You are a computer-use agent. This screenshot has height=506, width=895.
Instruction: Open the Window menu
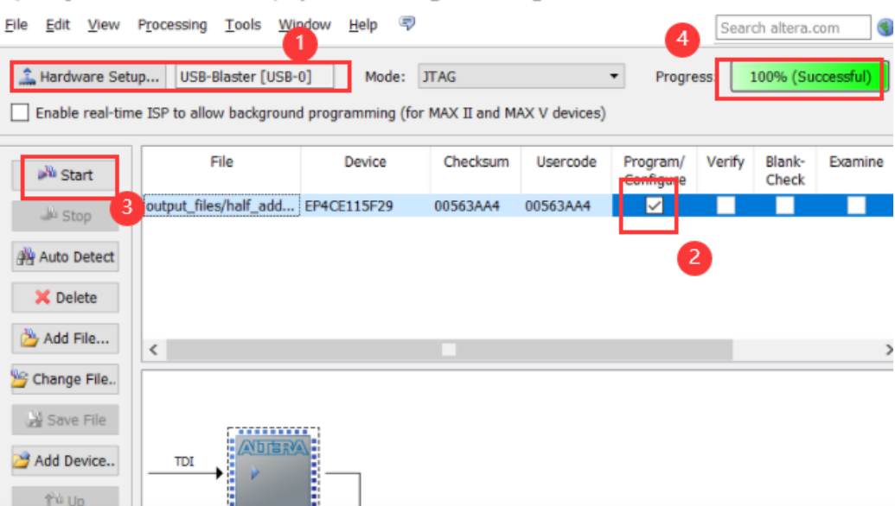[304, 25]
